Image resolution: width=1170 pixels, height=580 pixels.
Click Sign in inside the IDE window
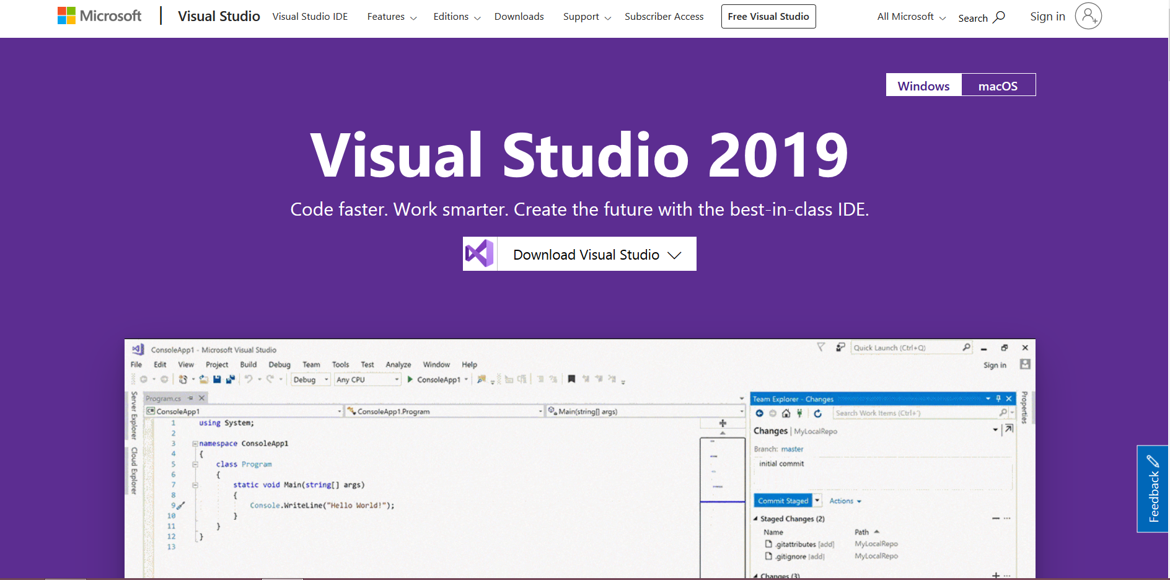tap(995, 365)
